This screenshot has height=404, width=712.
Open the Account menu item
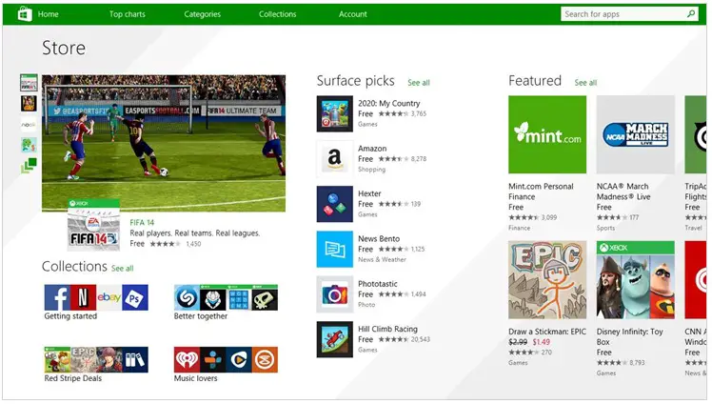tap(353, 14)
